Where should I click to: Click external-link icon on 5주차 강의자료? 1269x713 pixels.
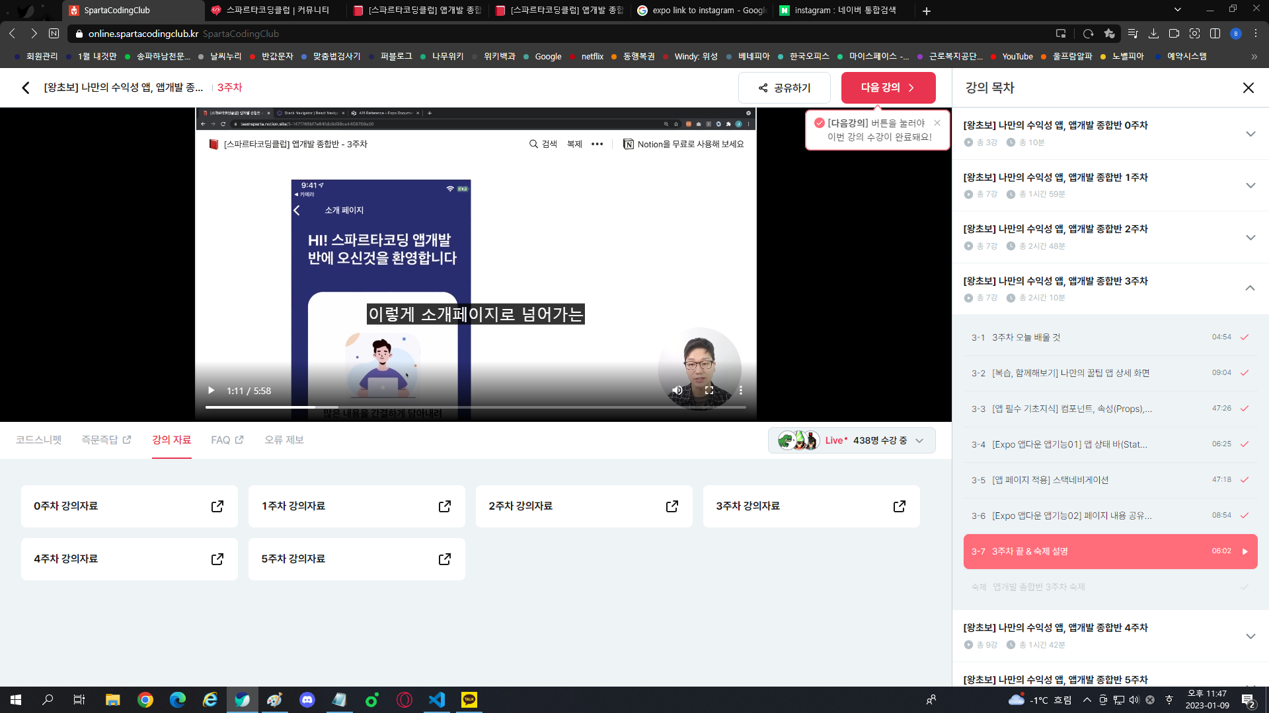pos(445,559)
